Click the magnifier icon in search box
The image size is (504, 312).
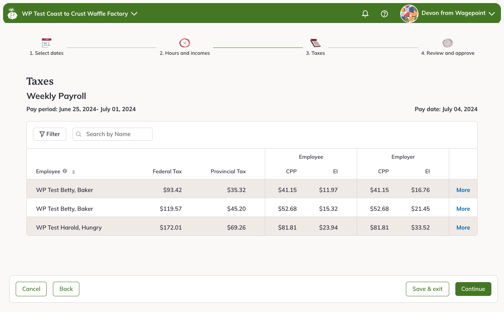79,134
